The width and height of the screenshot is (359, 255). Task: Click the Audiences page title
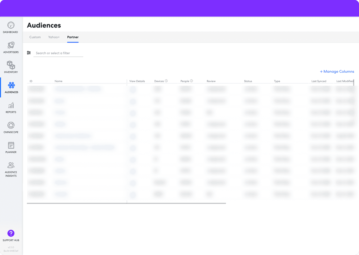[x=44, y=25]
